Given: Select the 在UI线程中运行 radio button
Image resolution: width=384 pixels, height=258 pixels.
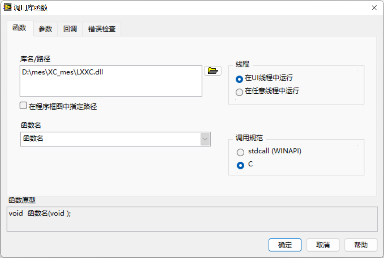Looking at the screenshot, I should point(239,79).
